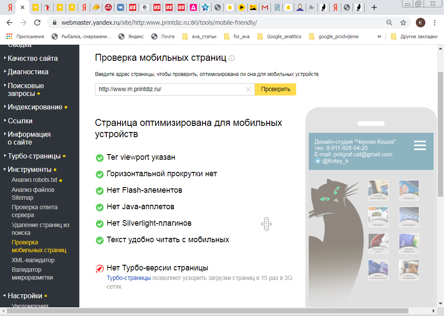Image resolution: width=444 pixels, height=316 pixels.
Task: Switch to the red R98 tab
Action: (108, 8)
